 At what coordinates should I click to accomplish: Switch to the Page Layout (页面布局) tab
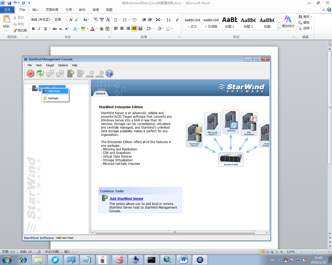tap(52, 10)
